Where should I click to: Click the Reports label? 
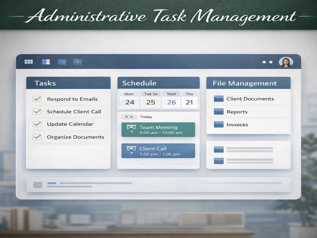(x=237, y=112)
